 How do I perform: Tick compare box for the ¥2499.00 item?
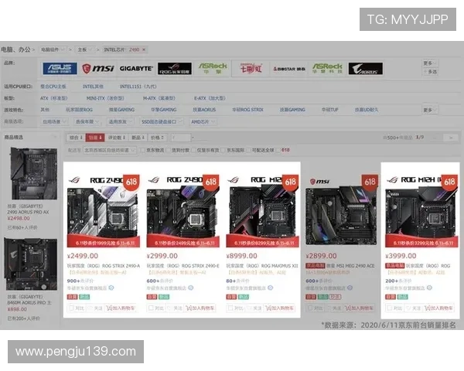coord(71,308)
